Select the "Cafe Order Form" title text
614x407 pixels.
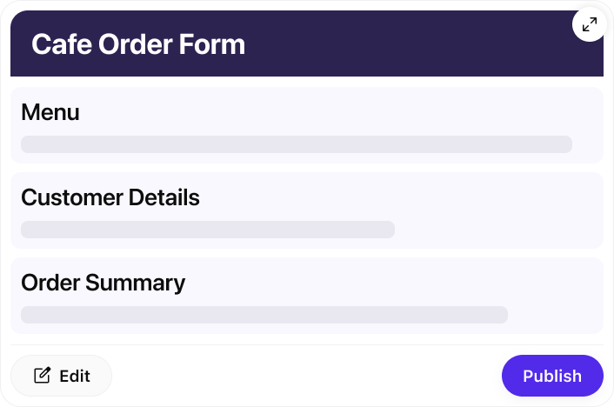(138, 44)
